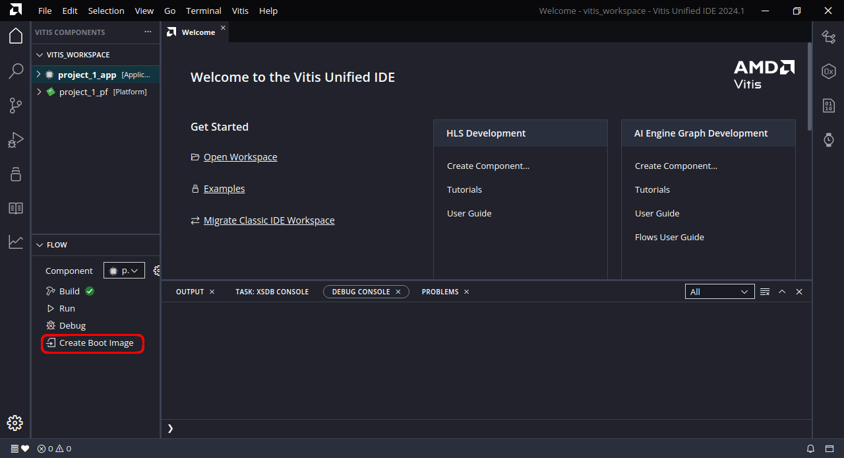Open the Component selection dropdown
Image resolution: width=844 pixels, height=458 pixels.
[124, 271]
